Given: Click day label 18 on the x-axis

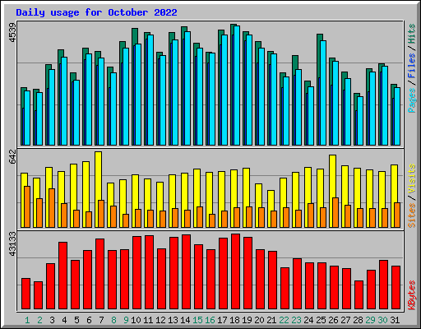Looking at the screenshot, I should (x=234, y=320).
